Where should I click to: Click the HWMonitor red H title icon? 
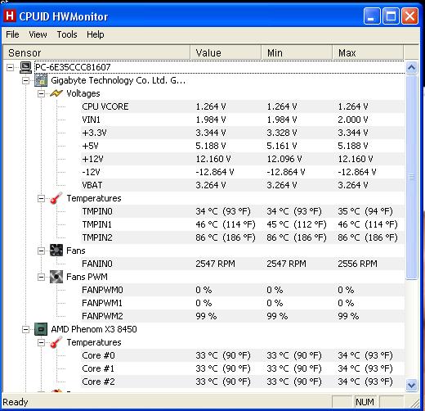10,16
